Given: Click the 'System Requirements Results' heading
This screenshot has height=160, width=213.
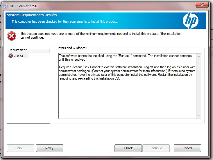Looking at the screenshot, I should point(32,15).
